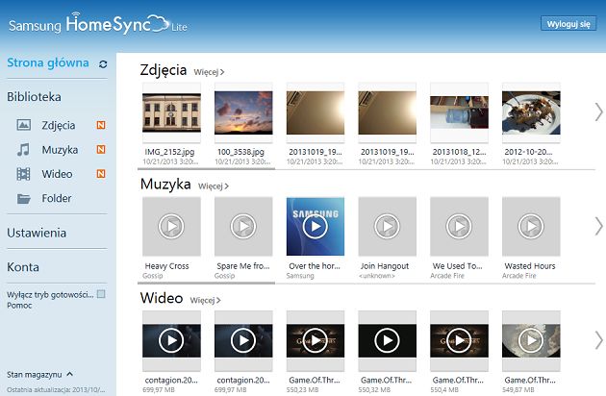606x396 pixels.
Task: Play the Heavy Cross track
Action: (171, 226)
